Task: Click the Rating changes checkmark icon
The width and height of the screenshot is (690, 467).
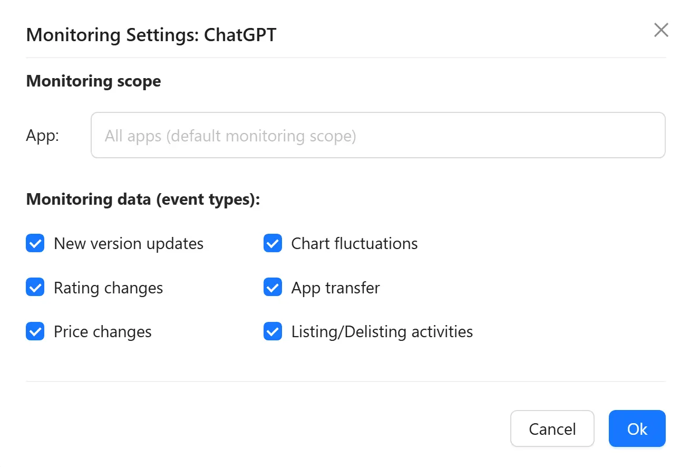Action: pos(35,288)
